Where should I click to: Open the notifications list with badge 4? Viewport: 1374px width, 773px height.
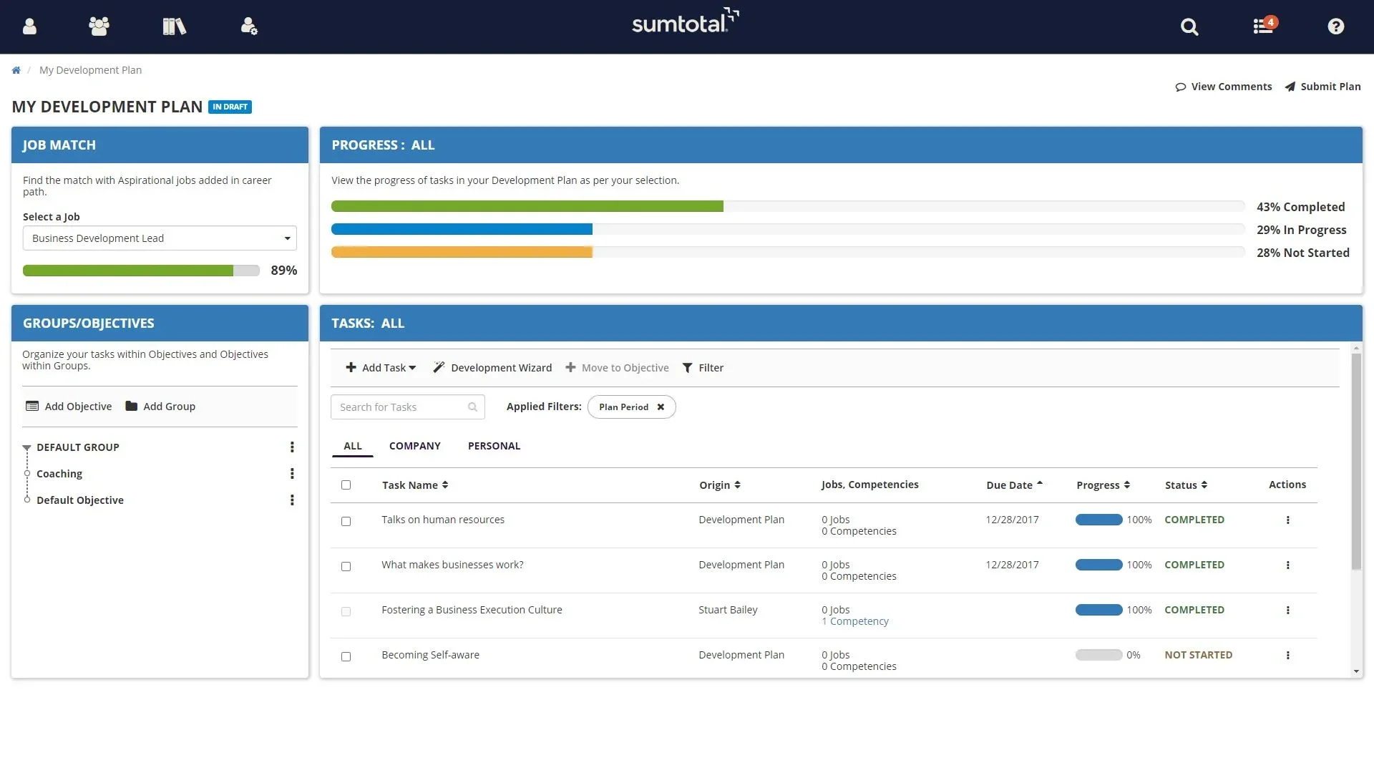(x=1263, y=26)
